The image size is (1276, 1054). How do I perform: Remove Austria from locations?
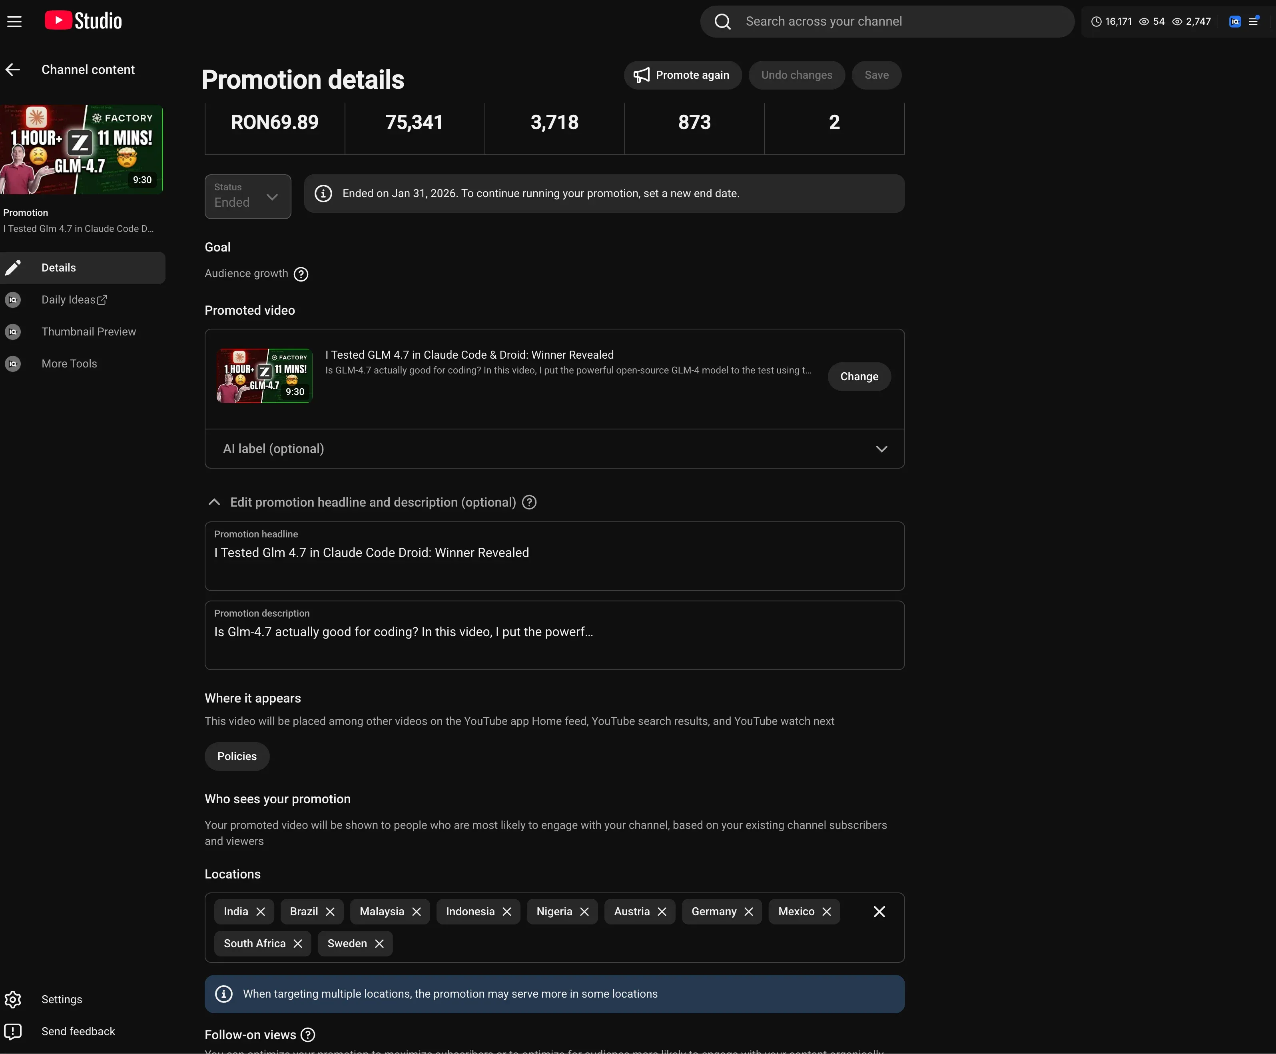[x=662, y=912]
